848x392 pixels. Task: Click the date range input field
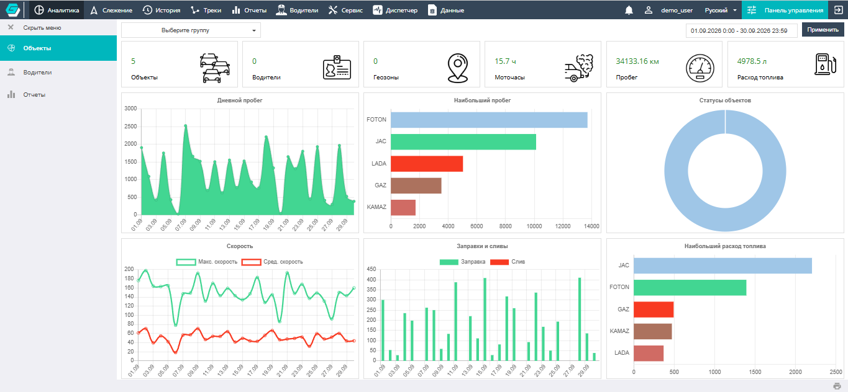point(742,30)
